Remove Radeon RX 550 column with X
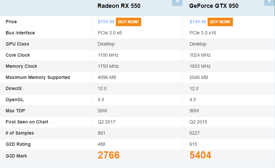Screen dimensions: 275x168 [x=177, y=2]
